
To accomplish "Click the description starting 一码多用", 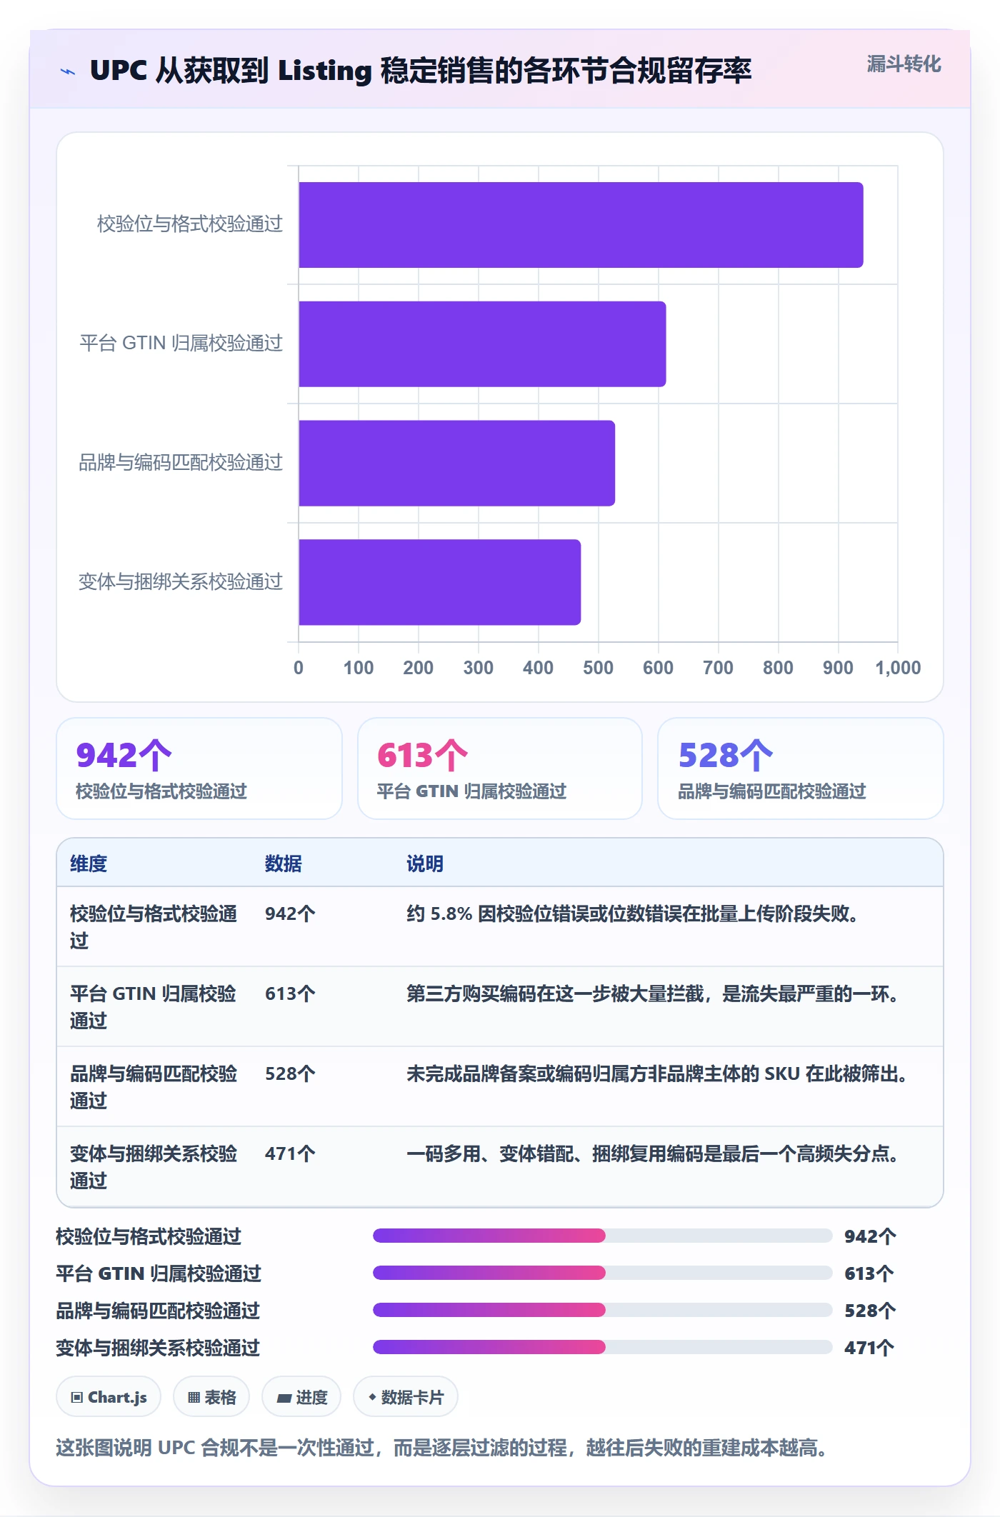I will [x=654, y=1153].
